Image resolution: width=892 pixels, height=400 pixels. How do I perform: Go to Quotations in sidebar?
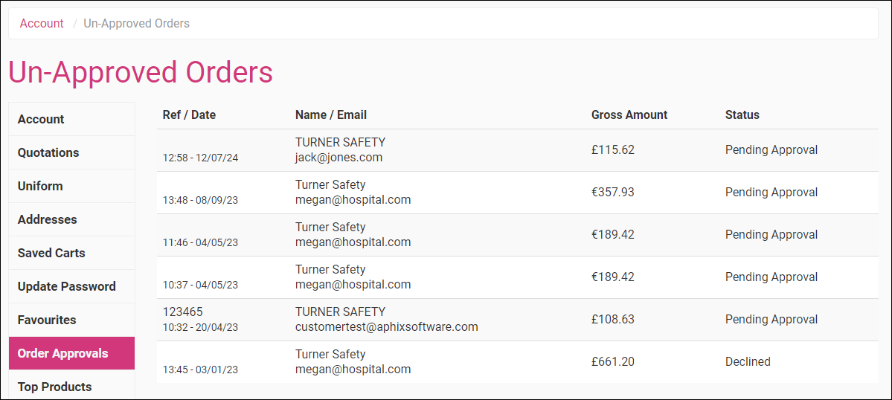(48, 152)
